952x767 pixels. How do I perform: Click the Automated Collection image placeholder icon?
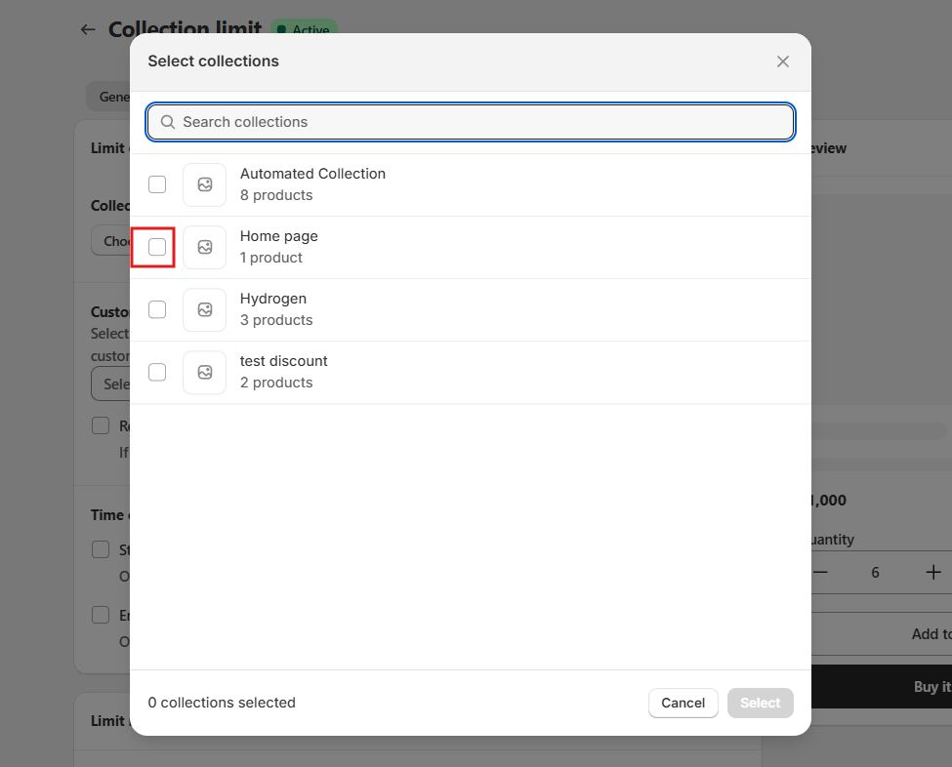pyautogui.click(x=204, y=184)
